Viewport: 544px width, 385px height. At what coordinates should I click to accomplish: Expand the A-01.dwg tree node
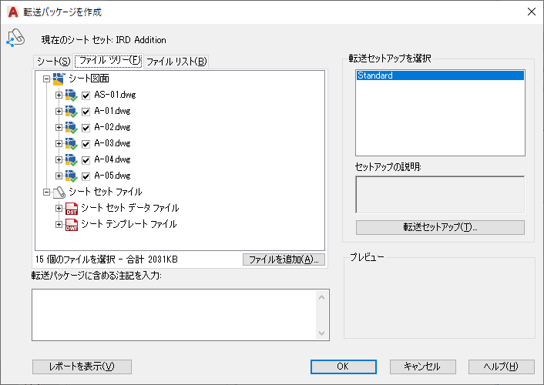tap(59, 112)
